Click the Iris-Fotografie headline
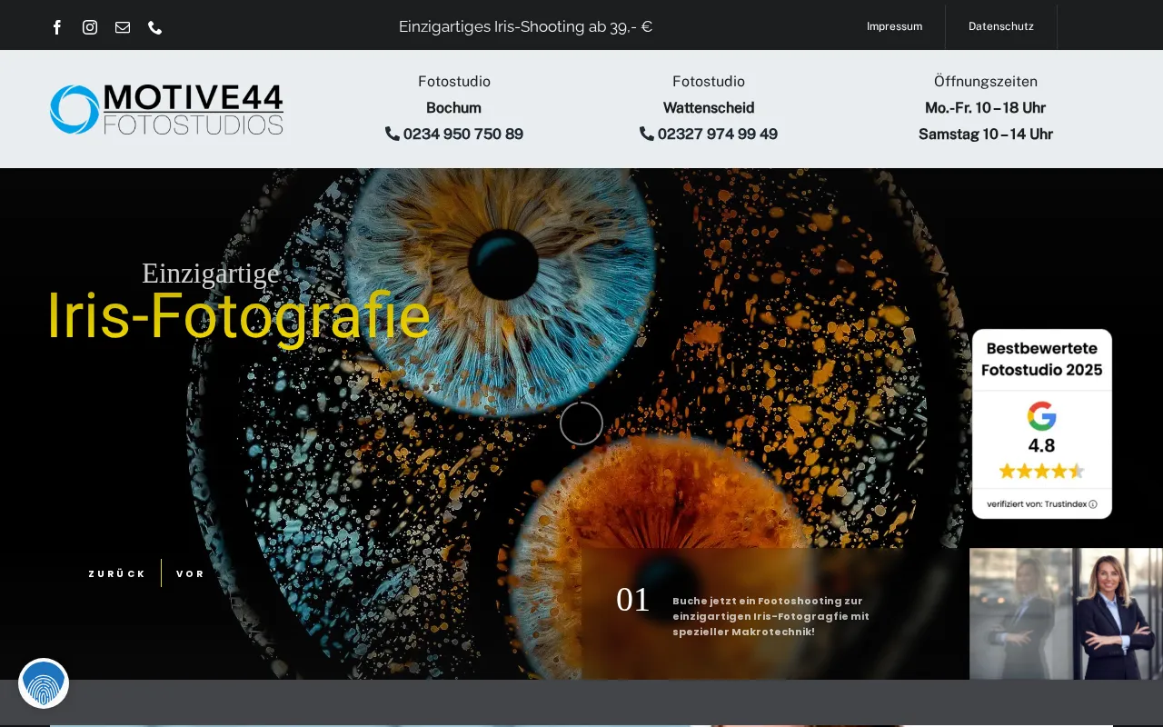Screen dimensions: 1163x727 (x=238, y=316)
